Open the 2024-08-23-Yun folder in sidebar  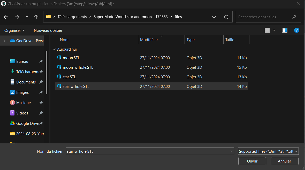point(27,134)
